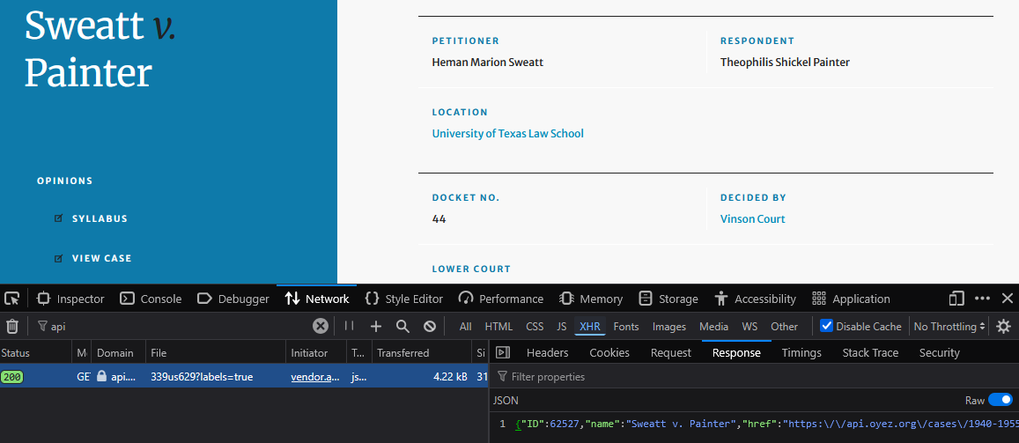
Task: Clear the api filter text
Action: click(x=321, y=326)
